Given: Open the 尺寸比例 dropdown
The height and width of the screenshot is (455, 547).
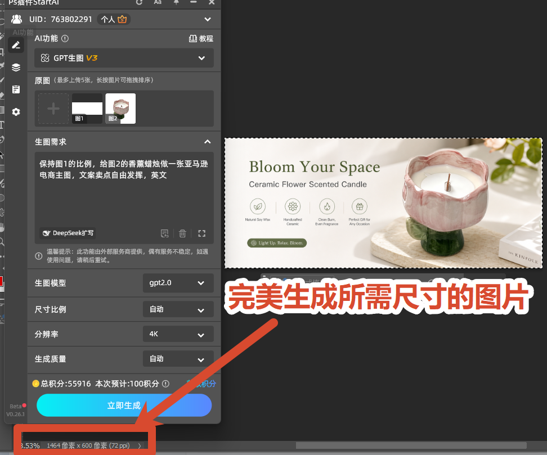Looking at the screenshot, I should click(178, 309).
